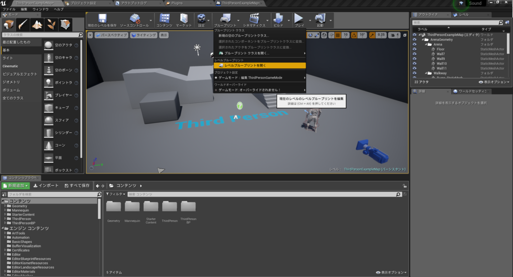
Task: Open the ウィンドウ (Window) menu
Action: coord(41,9)
